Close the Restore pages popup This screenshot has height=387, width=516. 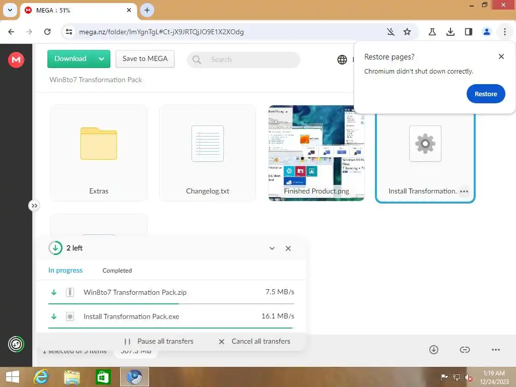pos(501,56)
